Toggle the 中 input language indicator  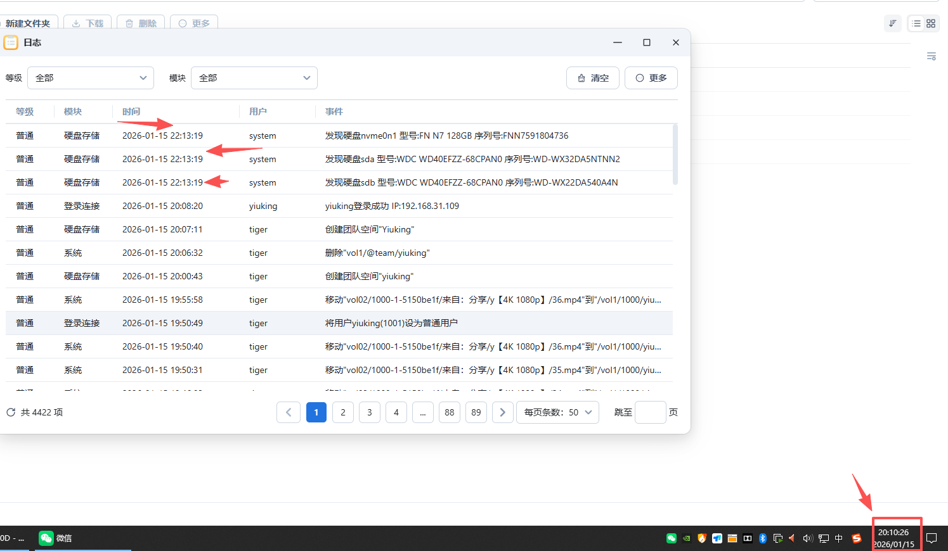[x=839, y=538]
